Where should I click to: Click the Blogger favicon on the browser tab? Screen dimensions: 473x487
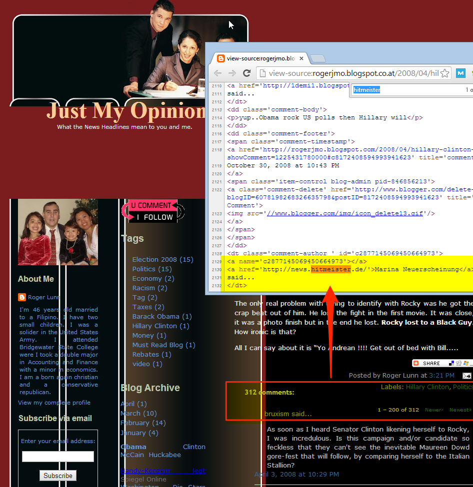221,58
